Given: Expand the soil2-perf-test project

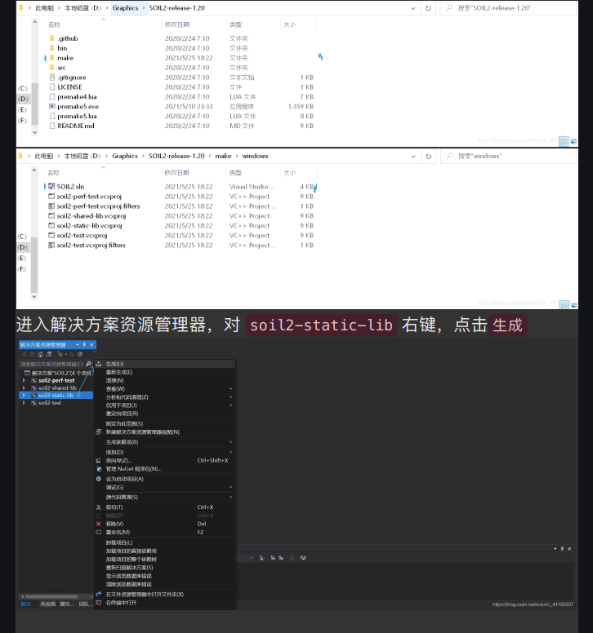Looking at the screenshot, I should (x=24, y=380).
